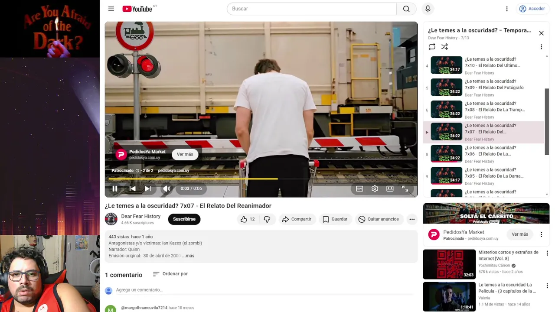Click the search magnifier button

406,9
